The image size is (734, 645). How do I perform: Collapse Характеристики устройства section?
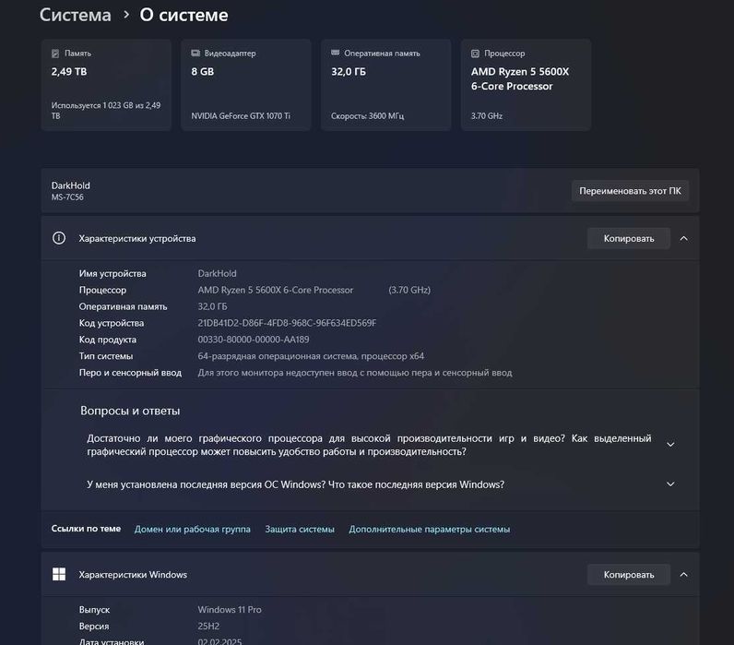click(683, 238)
